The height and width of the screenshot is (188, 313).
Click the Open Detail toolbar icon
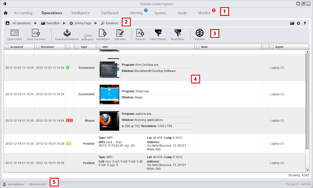coord(14,33)
